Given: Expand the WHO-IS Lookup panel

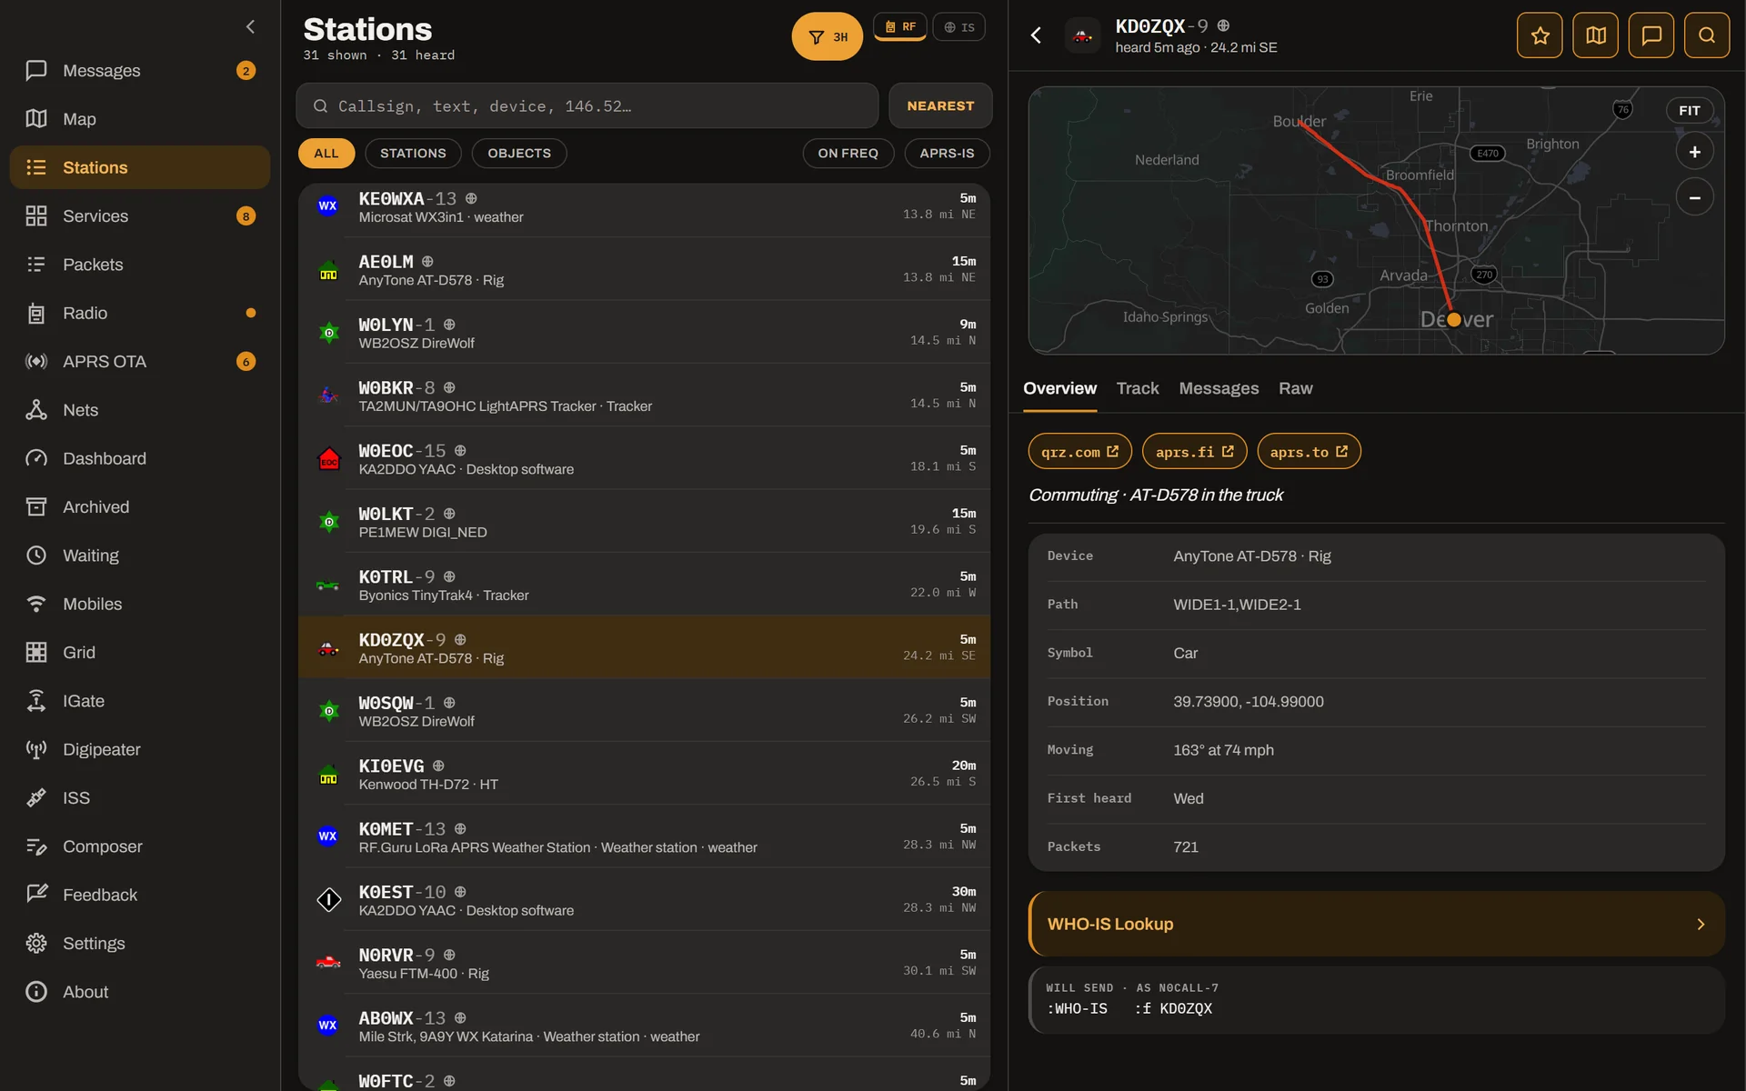Looking at the screenshot, I should pos(1377,924).
